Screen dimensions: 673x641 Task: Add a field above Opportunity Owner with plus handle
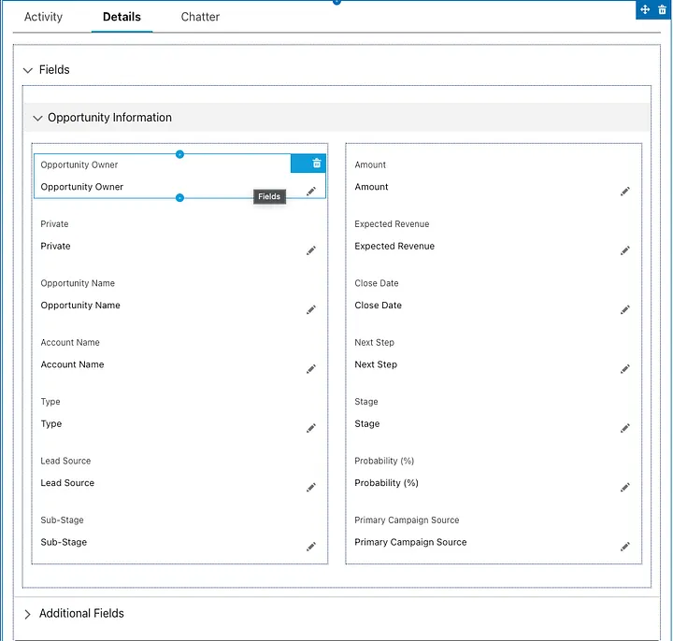(x=179, y=154)
